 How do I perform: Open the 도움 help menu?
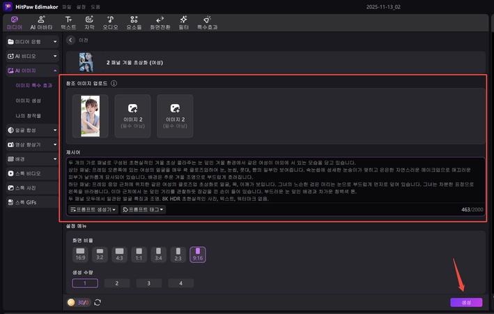tap(95, 7)
